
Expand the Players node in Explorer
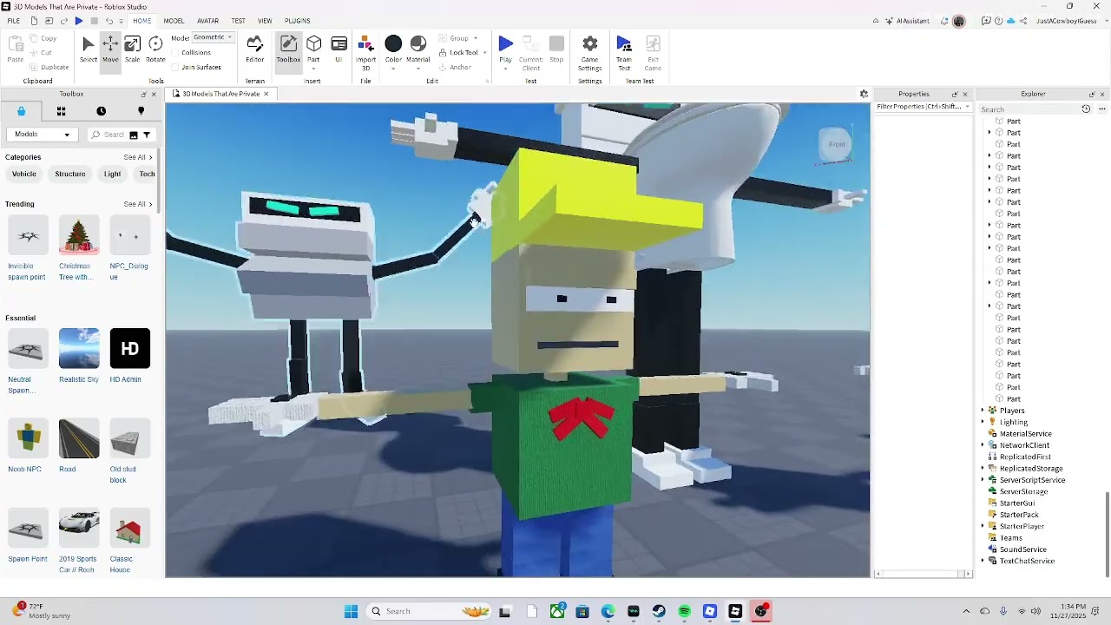point(983,411)
